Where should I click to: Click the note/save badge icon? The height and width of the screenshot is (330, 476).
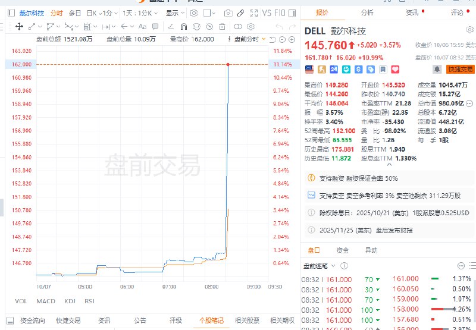383,70
